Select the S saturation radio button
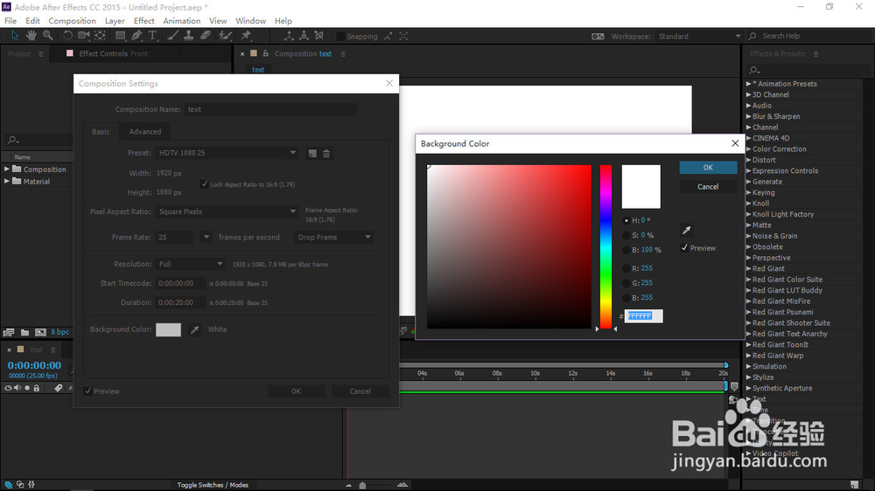The height and width of the screenshot is (491, 875). [x=626, y=235]
